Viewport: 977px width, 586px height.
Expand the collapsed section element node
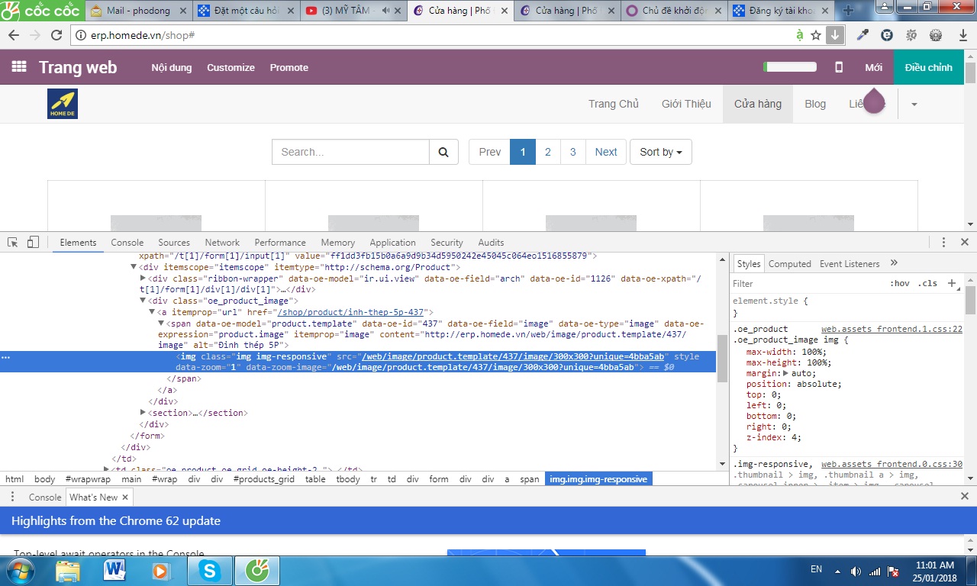[143, 413]
